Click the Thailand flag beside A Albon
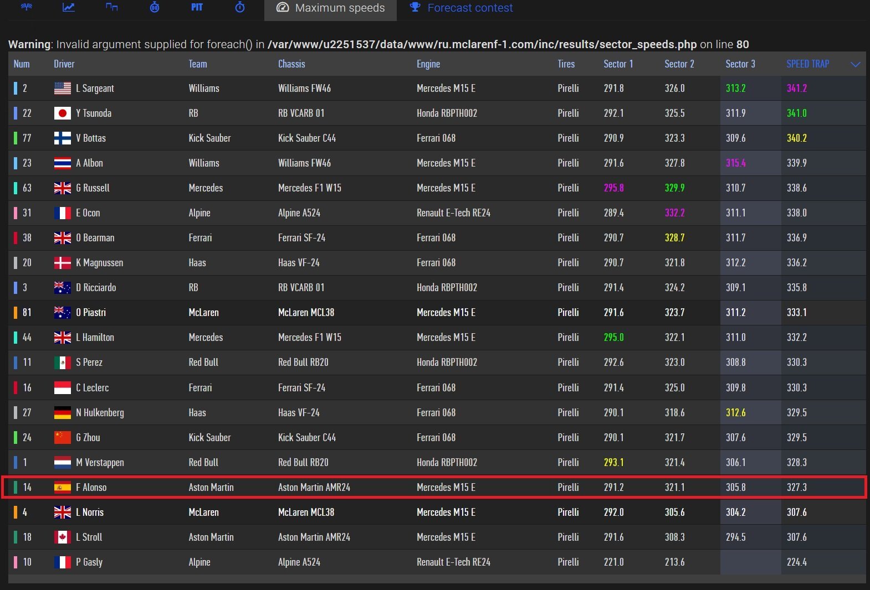 (62, 163)
